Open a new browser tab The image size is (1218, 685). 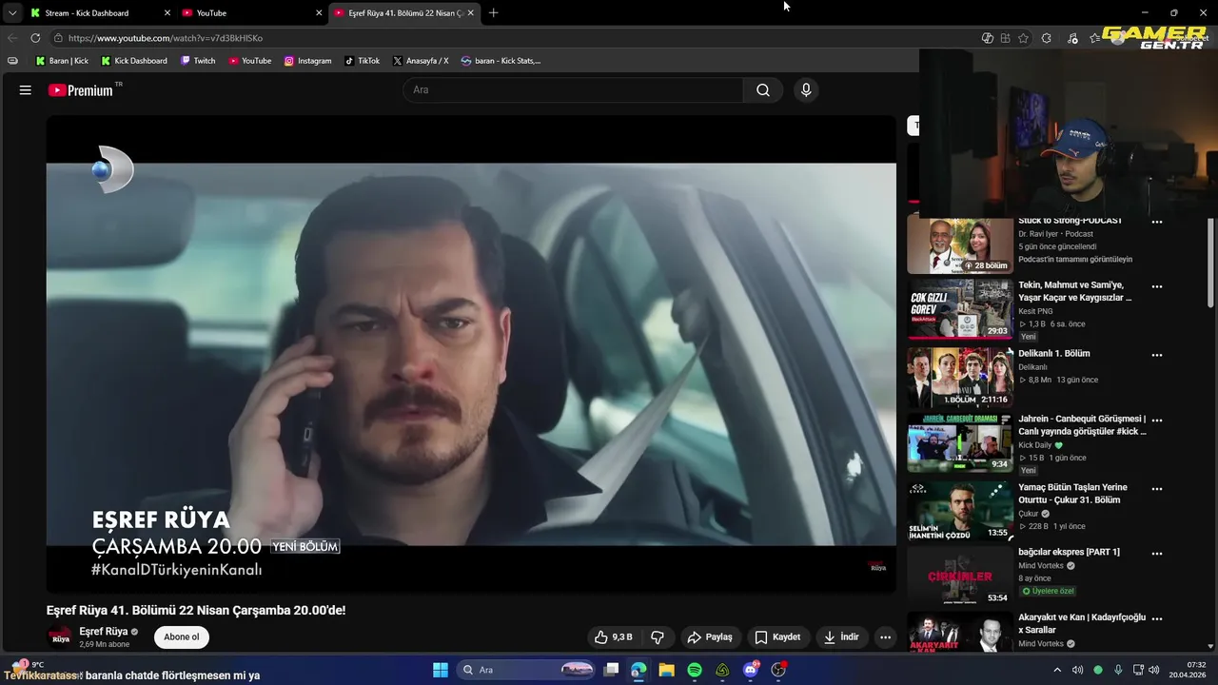(493, 13)
